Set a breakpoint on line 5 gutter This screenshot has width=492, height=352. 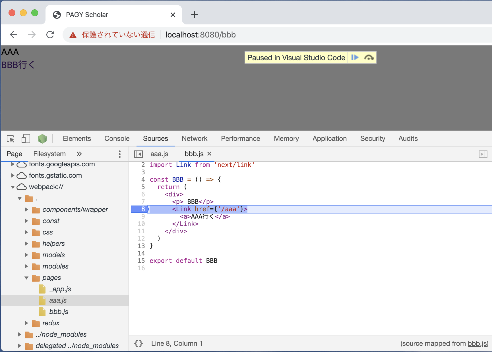coord(143,187)
